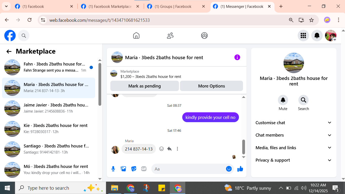The width and height of the screenshot is (345, 194).
Task: Open emoji picker in the message box
Action: coord(229,169)
